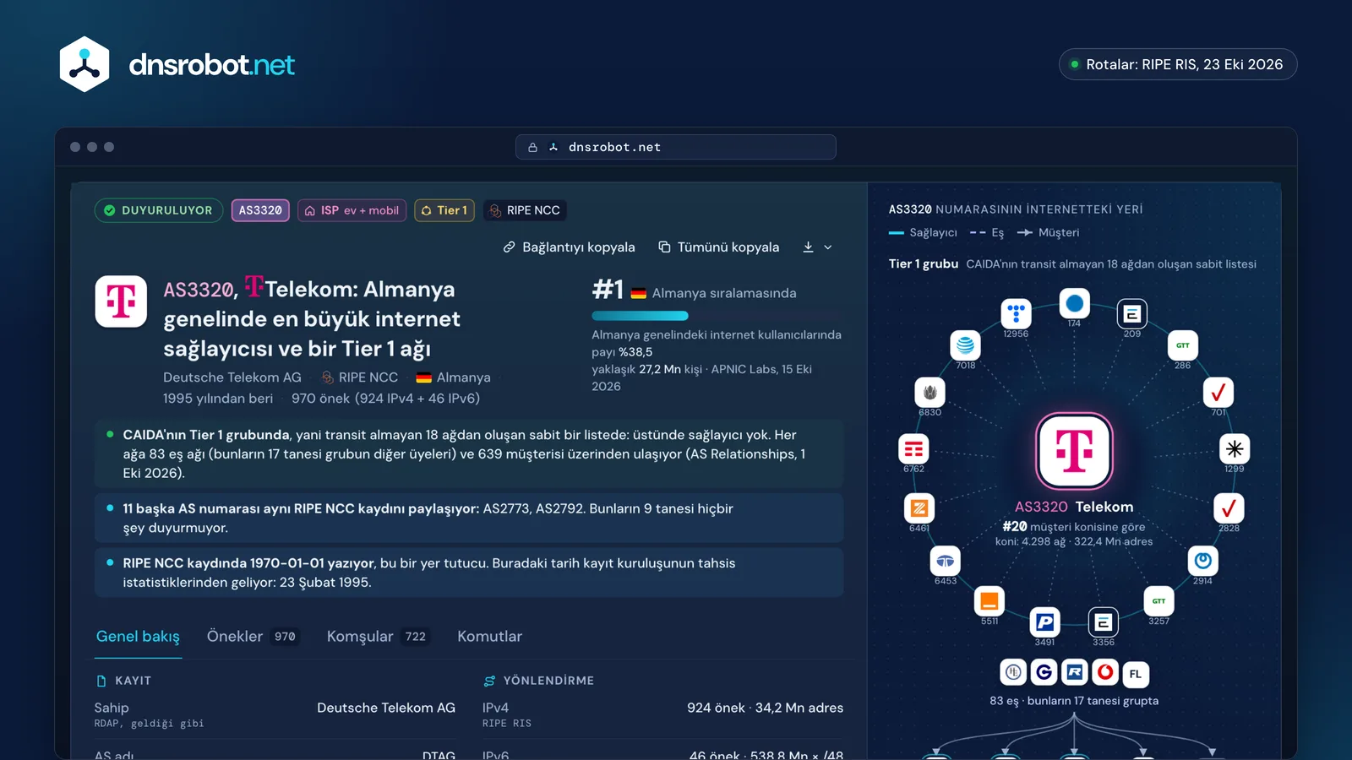Image resolution: width=1352 pixels, height=760 pixels.
Task: Open the AS12956 Telefónica node icon
Action: coord(1016,313)
